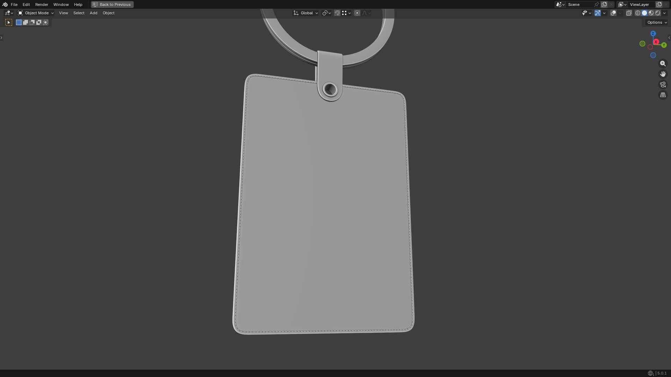Click the negative X axis gizmo circle

650,47
